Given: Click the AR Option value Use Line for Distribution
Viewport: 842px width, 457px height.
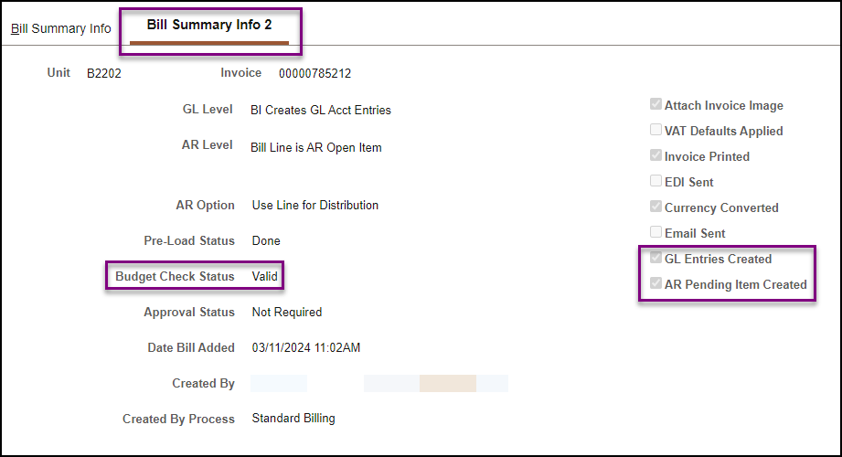Looking at the screenshot, I should tap(314, 206).
